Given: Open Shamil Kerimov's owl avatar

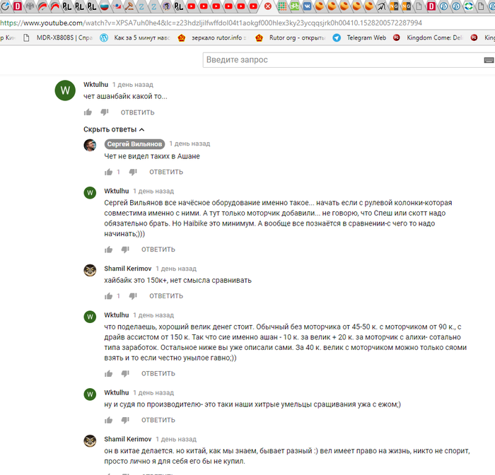Looking at the screenshot, I should (x=90, y=271).
